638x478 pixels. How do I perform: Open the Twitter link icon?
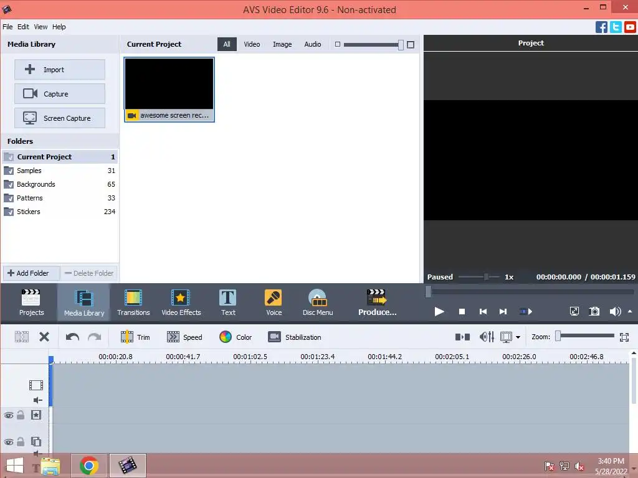click(x=616, y=27)
